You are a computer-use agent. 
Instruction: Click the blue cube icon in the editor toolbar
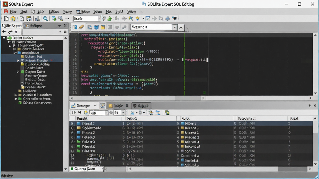(x=96, y=27)
